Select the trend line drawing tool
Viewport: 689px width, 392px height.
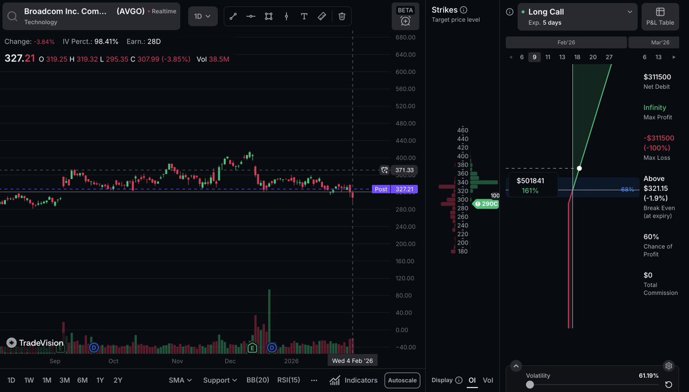(x=233, y=16)
